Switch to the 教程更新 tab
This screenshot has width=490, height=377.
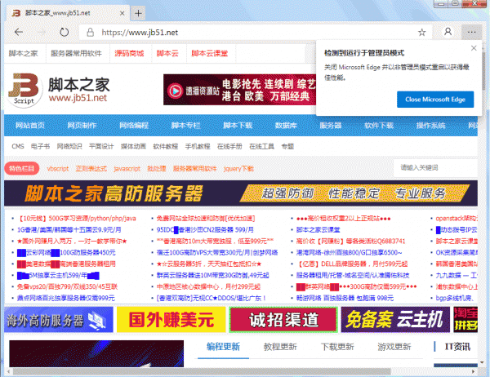(x=280, y=347)
